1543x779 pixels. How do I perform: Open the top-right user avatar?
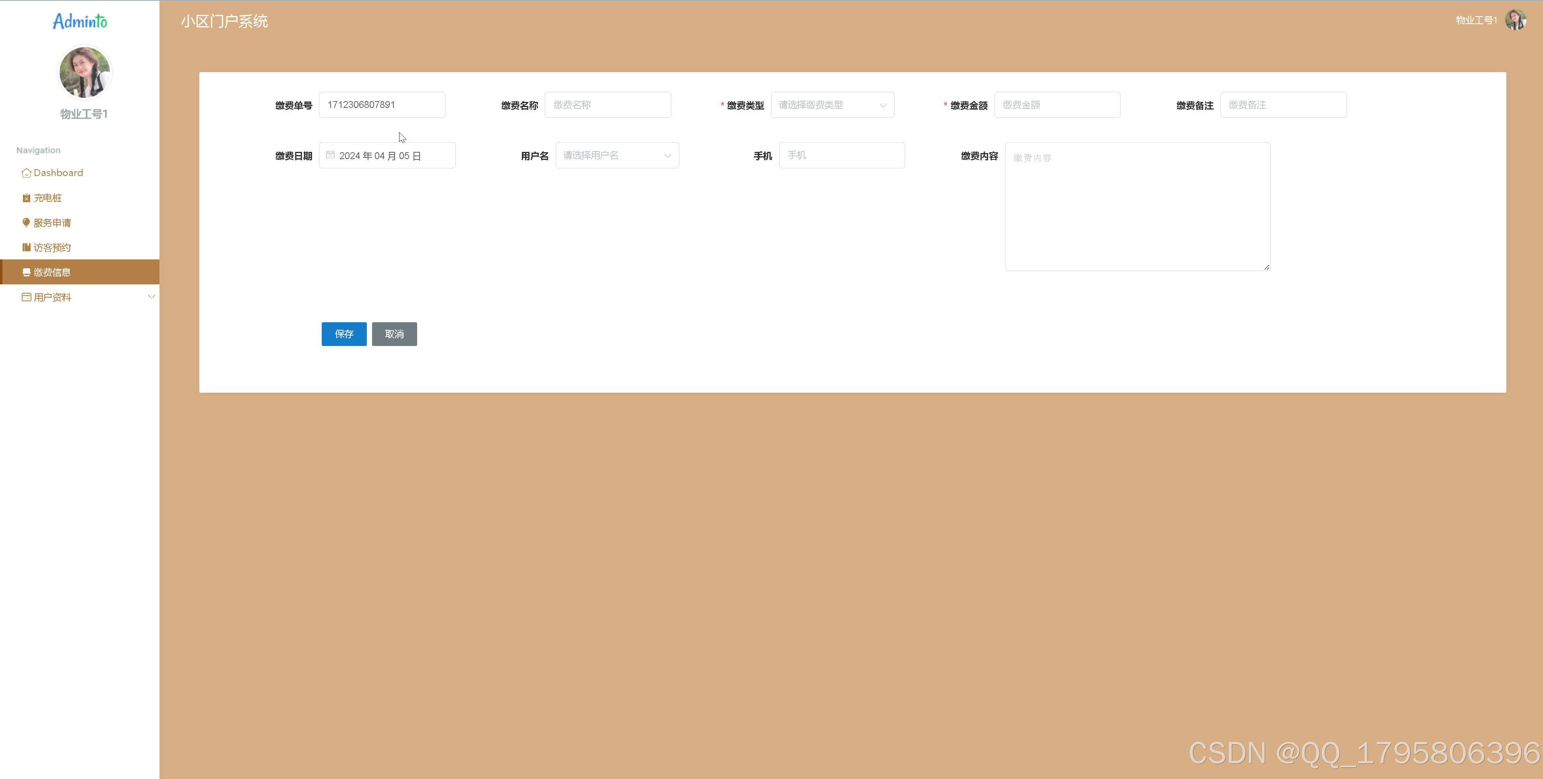pos(1516,21)
